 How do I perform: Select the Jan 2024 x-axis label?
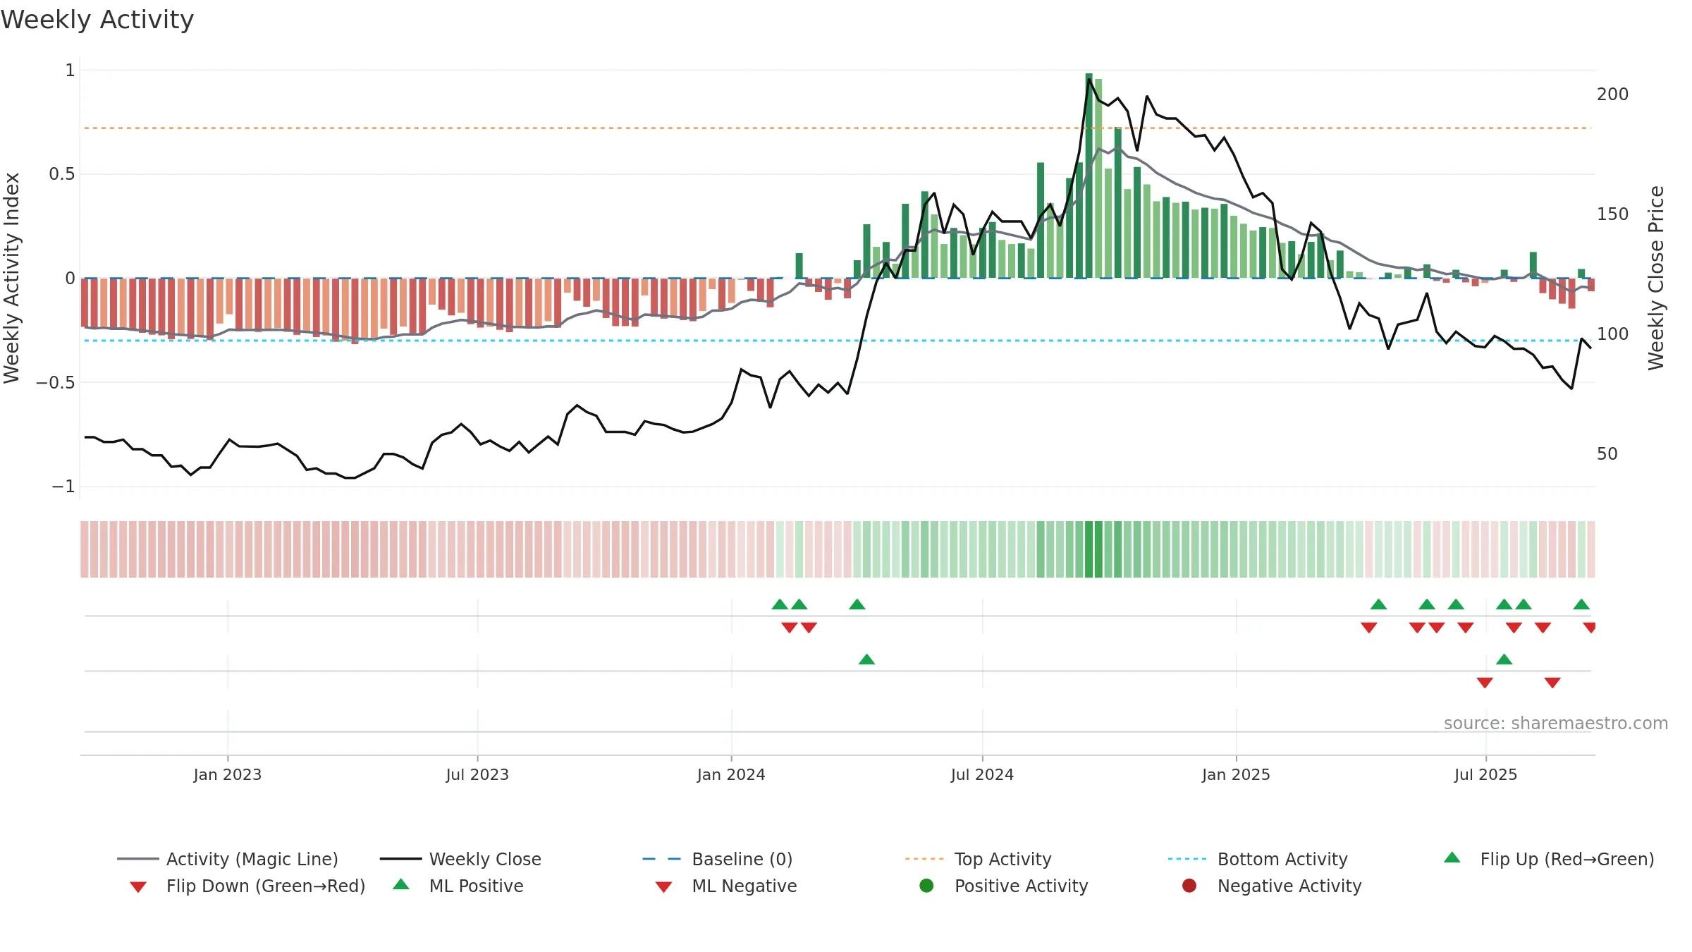[x=731, y=775]
